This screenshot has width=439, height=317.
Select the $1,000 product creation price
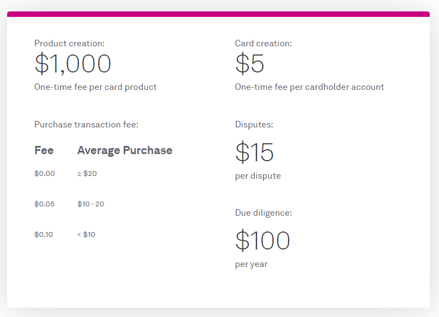coord(73,64)
